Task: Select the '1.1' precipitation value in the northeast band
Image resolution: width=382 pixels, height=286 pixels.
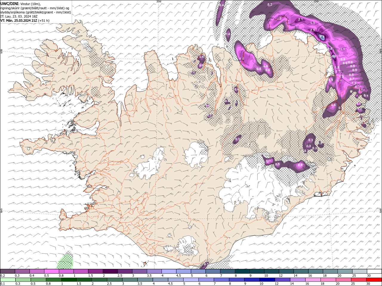Action: (343, 49)
